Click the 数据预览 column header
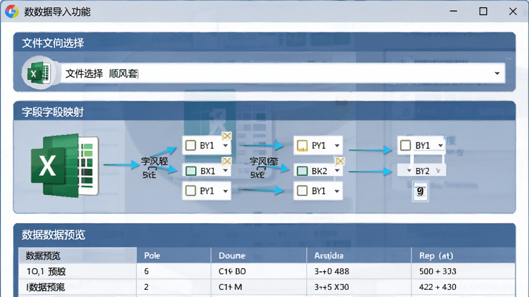529x297 pixels. point(77,256)
